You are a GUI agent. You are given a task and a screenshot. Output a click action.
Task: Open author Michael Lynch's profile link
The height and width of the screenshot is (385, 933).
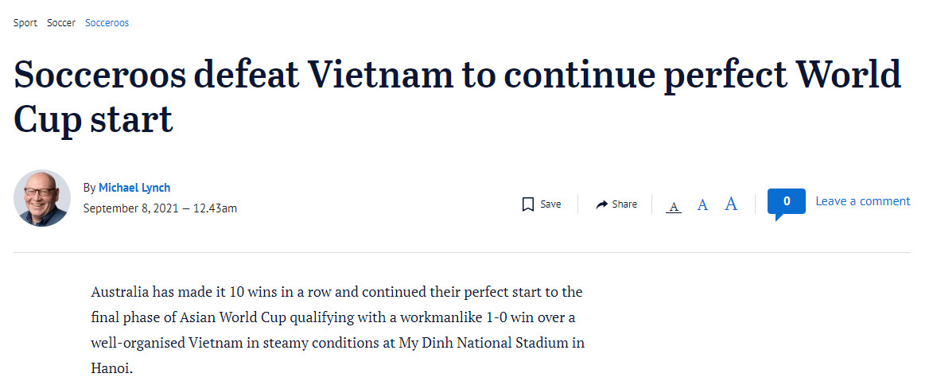tap(134, 188)
